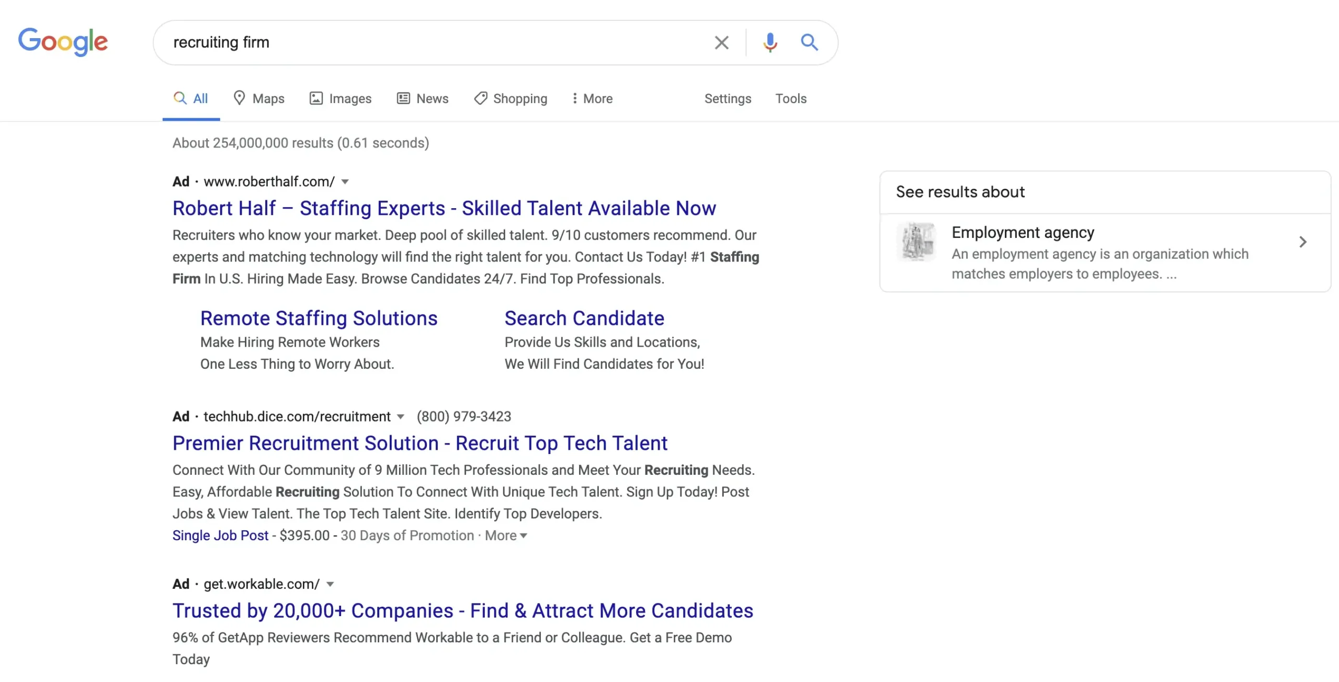
Task: Open News results via the news icon
Action: pyautogui.click(x=403, y=98)
